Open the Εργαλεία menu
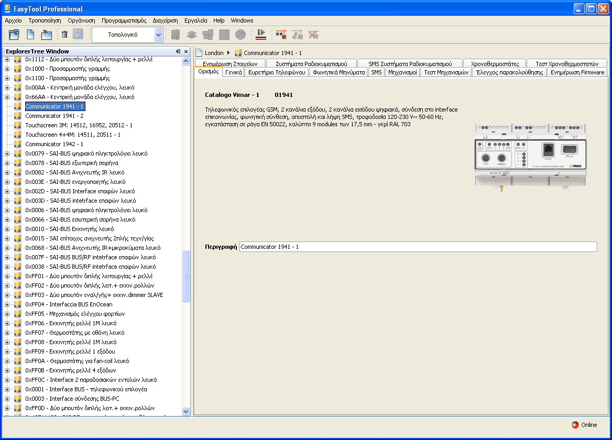 click(x=195, y=20)
